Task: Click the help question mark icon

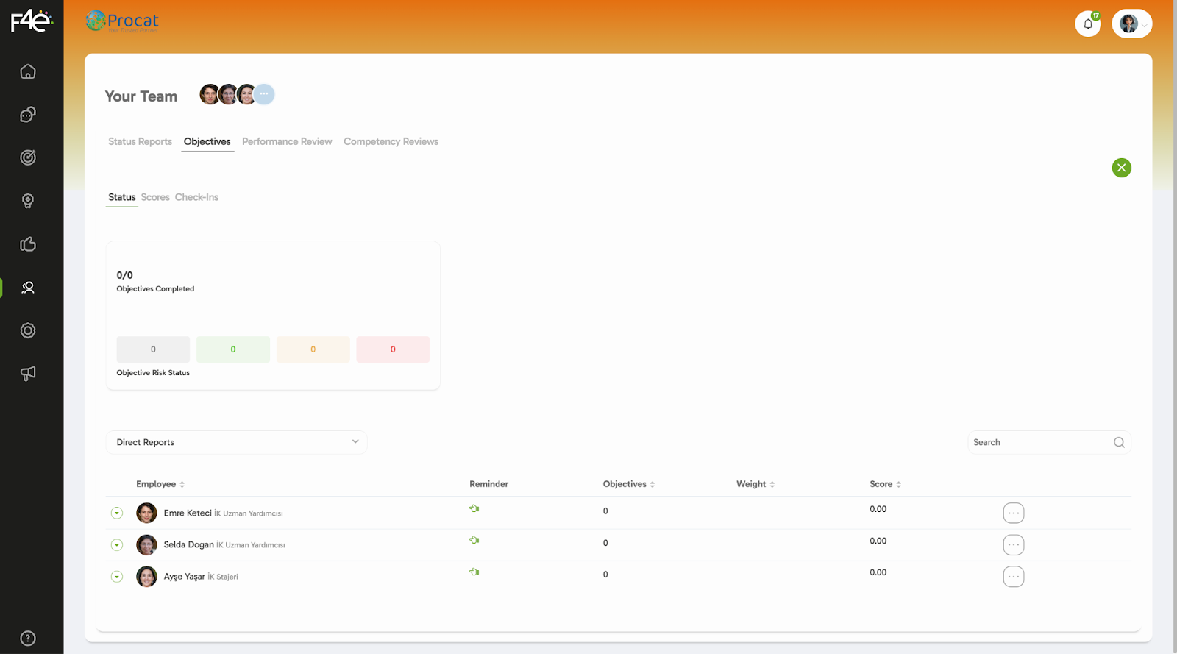Action: 28,639
